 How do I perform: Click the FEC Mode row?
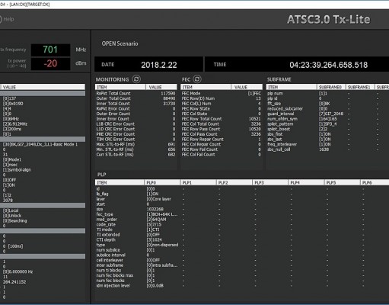click(x=222, y=93)
